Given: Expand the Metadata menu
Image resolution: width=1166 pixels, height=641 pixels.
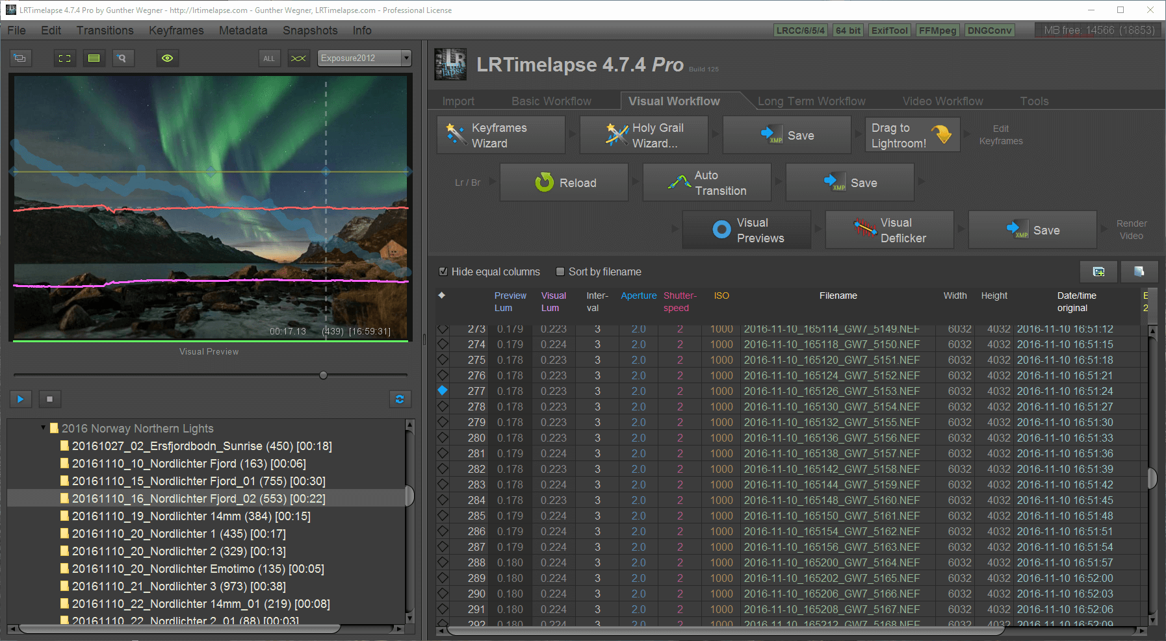Looking at the screenshot, I should click(243, 30).
